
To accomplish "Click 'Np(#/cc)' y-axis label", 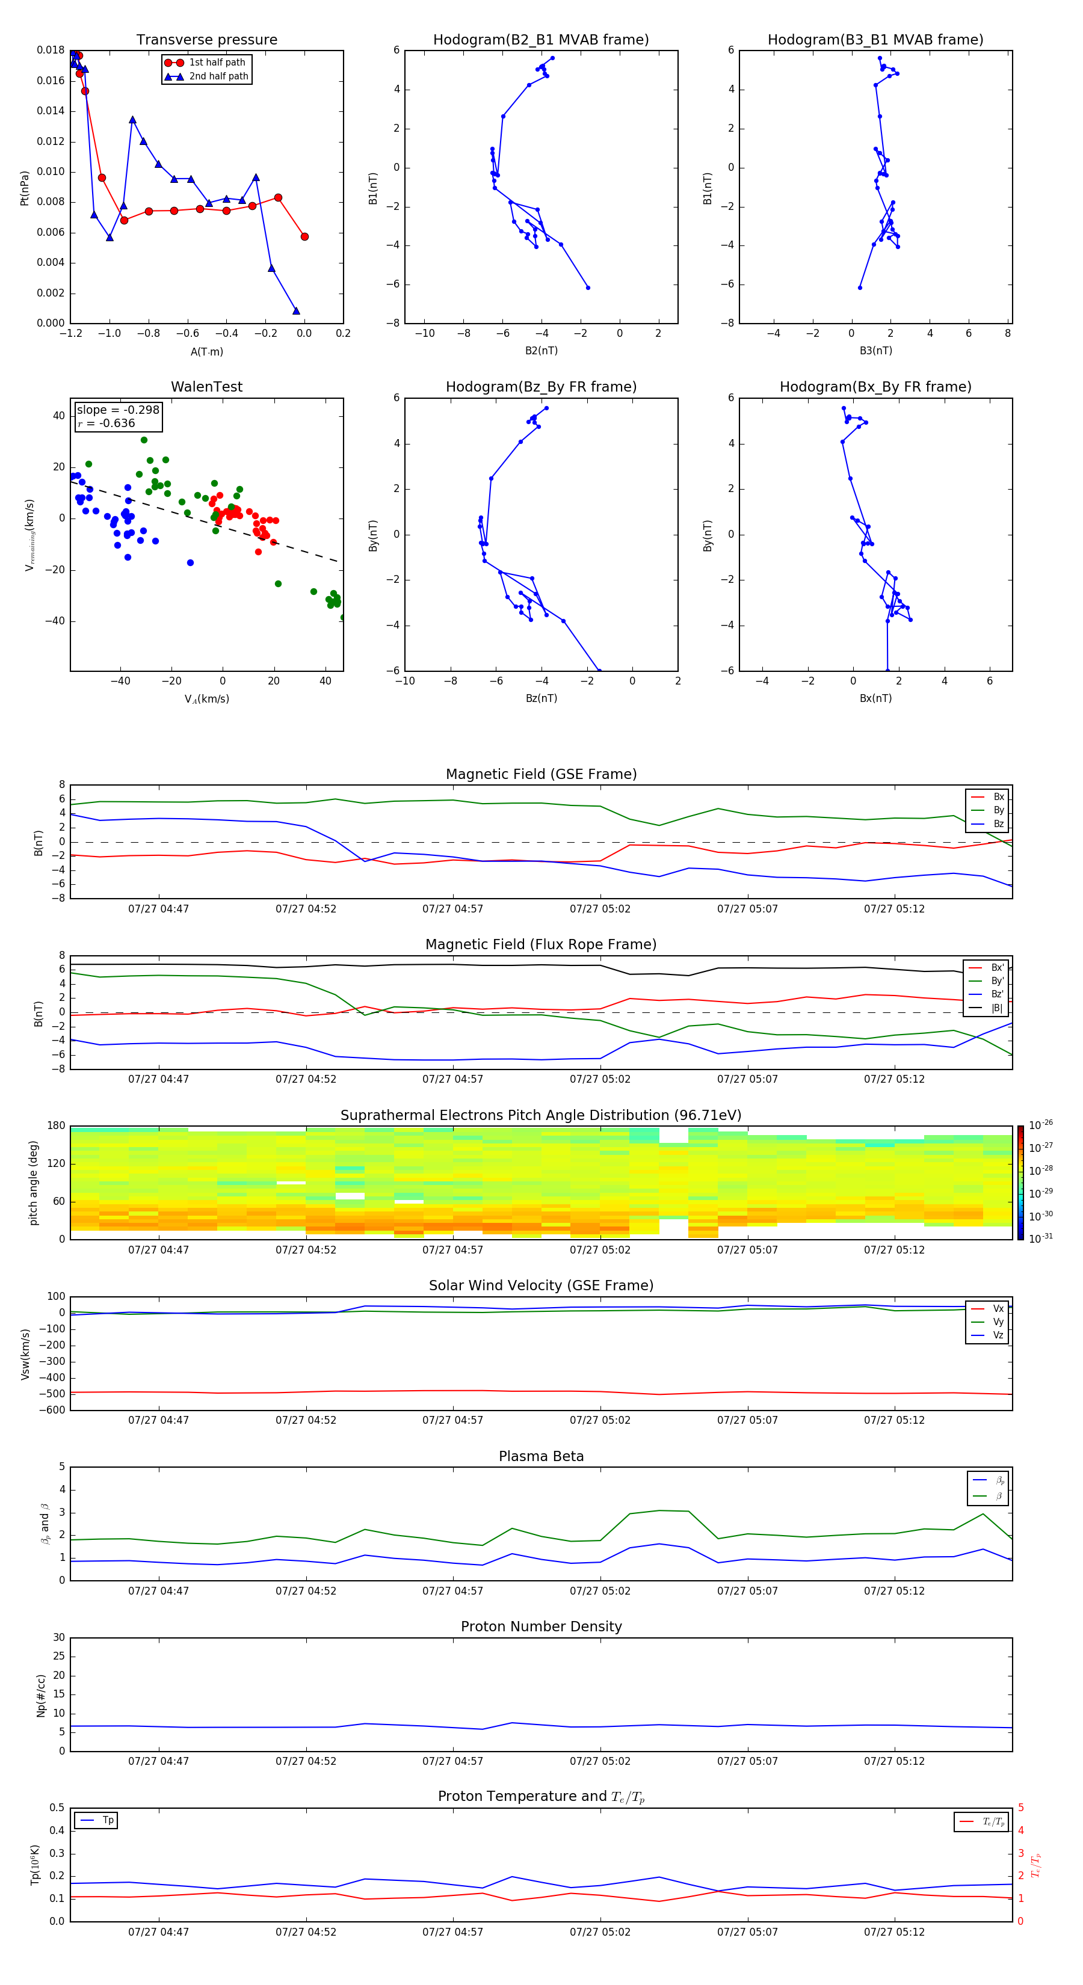I will click(41, 1694).
